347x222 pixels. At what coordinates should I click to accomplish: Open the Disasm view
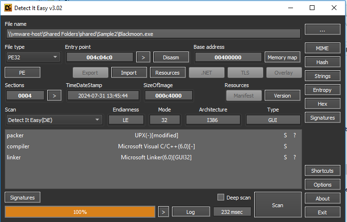pos(171,57)
